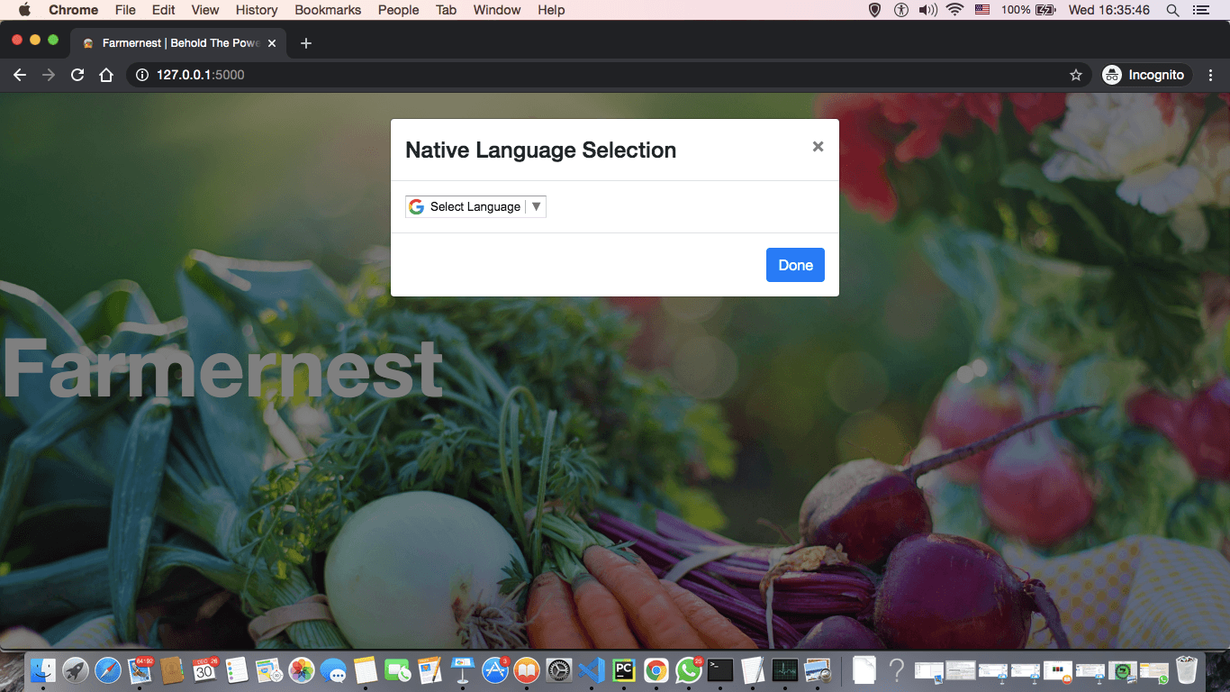This screenshot has width=1230, height=692.
Task: Open Contacts from the Dock
Action: point(172,669)
